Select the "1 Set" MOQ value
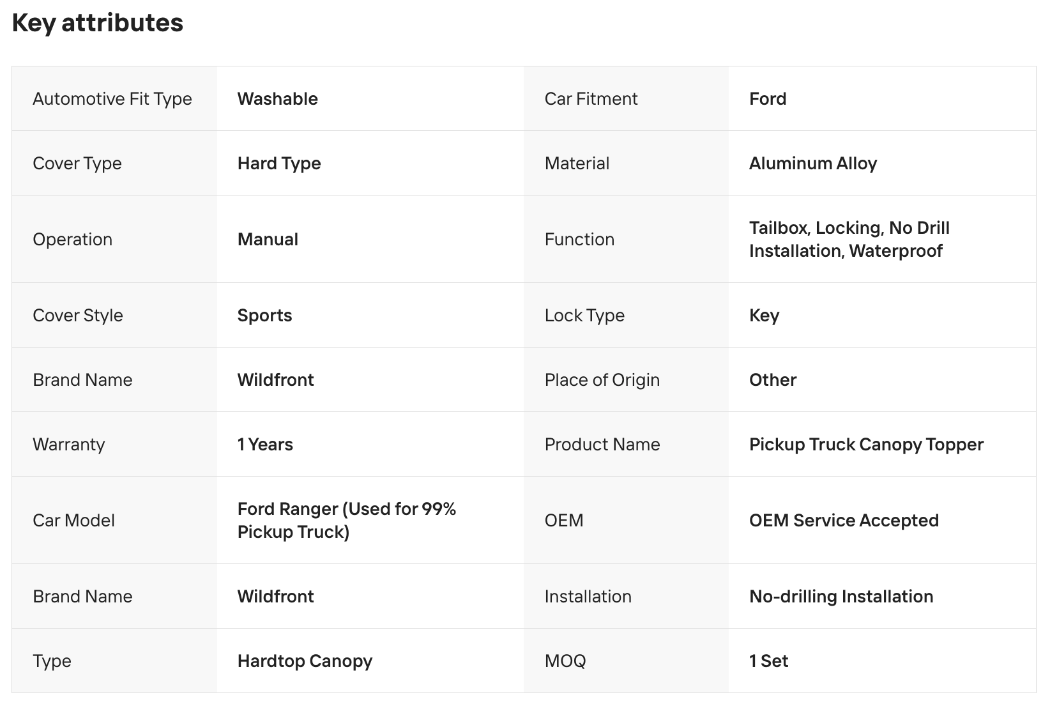Viewport: 1050px width, 704px height. coord(768,661)
